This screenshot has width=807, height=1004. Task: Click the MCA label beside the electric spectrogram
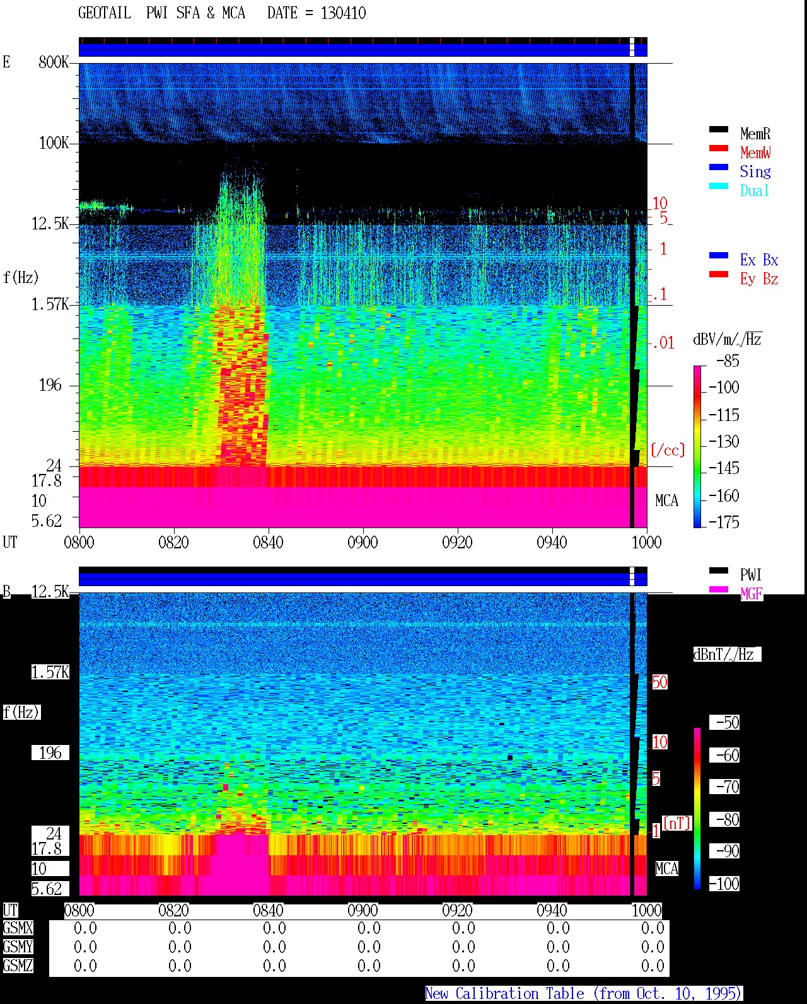tap(666, 501)
